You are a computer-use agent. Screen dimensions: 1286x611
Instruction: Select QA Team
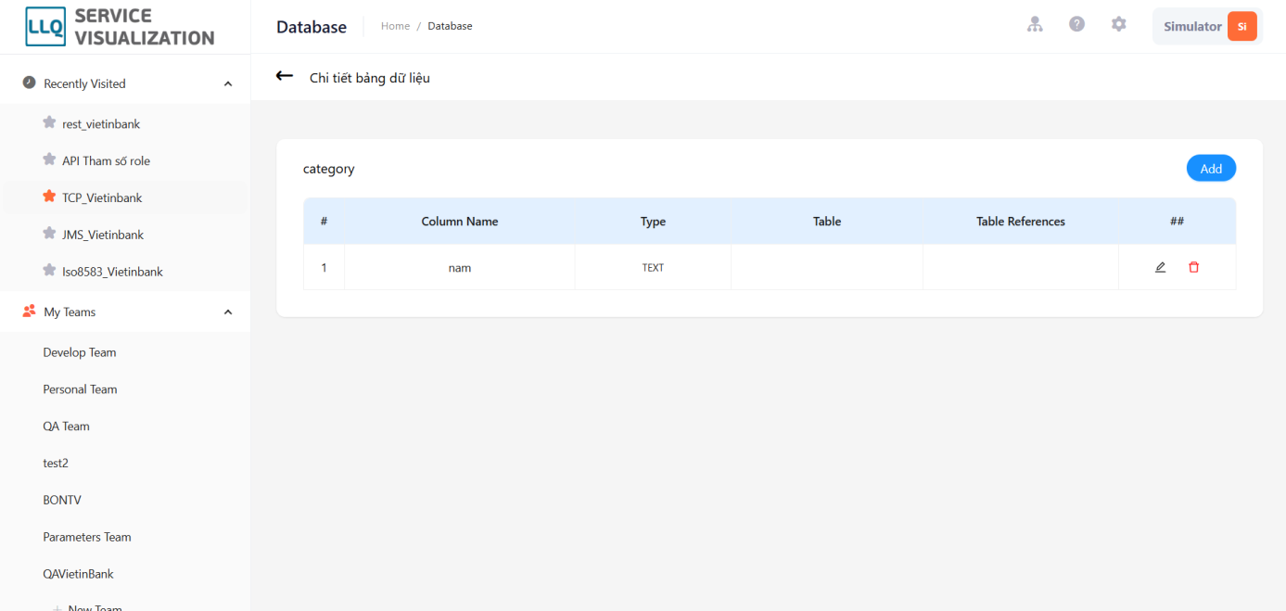[66, 426]
